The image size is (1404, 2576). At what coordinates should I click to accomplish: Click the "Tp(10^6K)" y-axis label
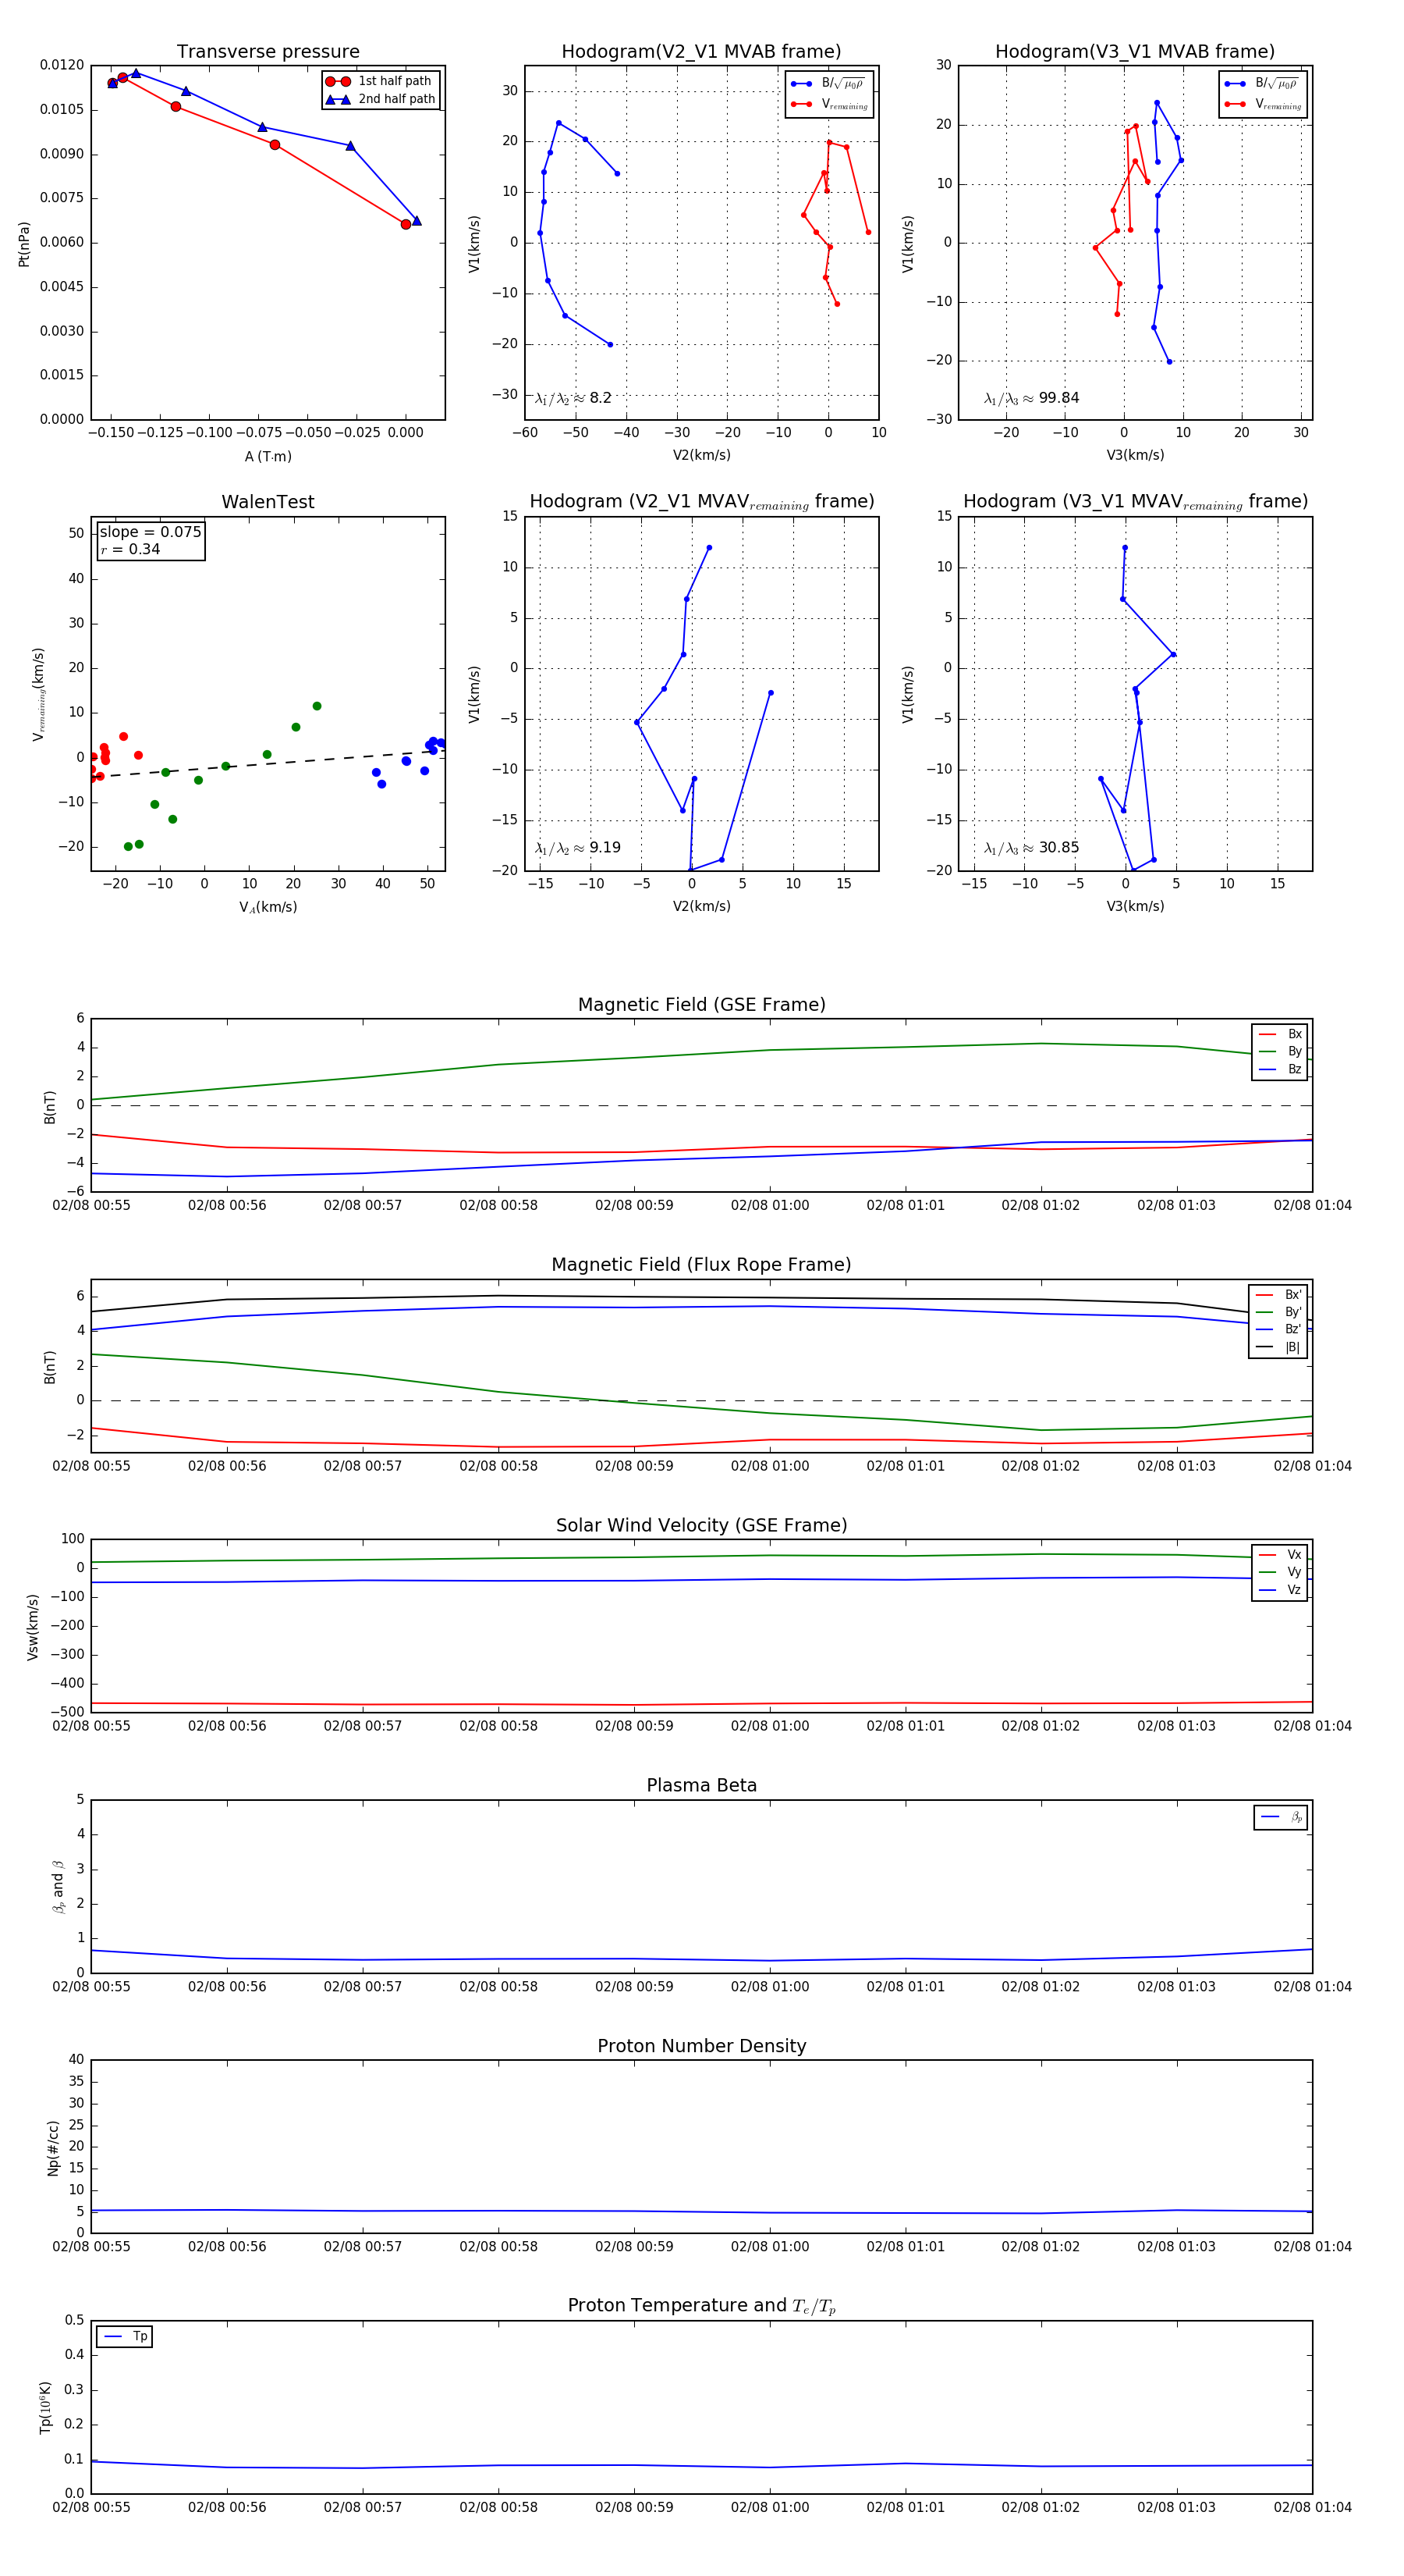click(x=45, y=2407)
